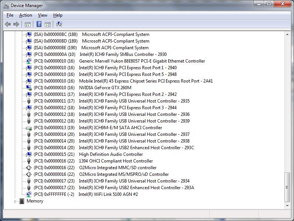Select 1394 OHCI Compliant Host Controller text
The height and width of the screenshot is (221, 294).
coord(116,161)
